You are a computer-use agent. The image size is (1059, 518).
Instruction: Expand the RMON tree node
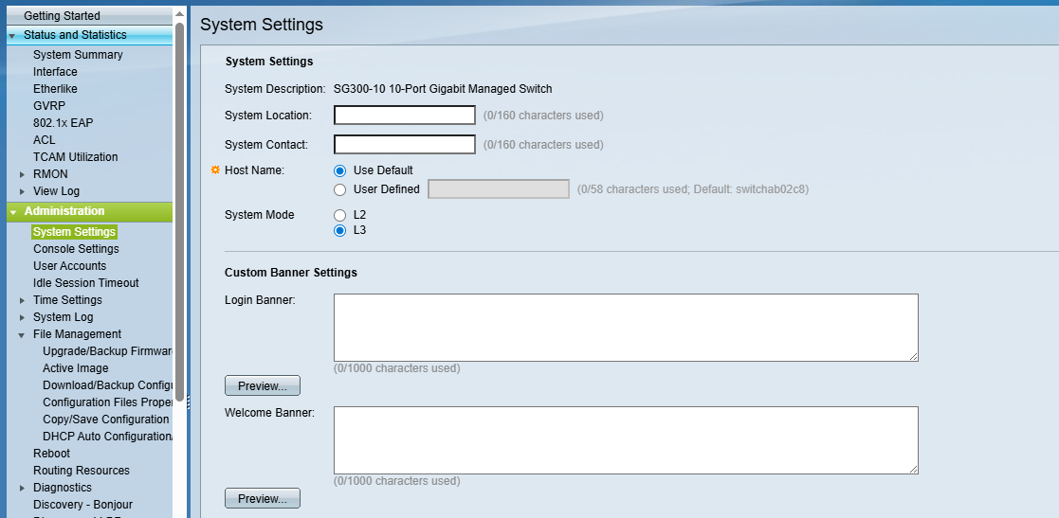(x=23, y=174)
